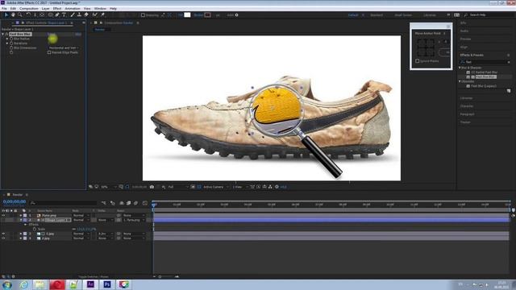
Task: Enable Repeat Edge Pixels checkbox
Action: pos(49,52)
